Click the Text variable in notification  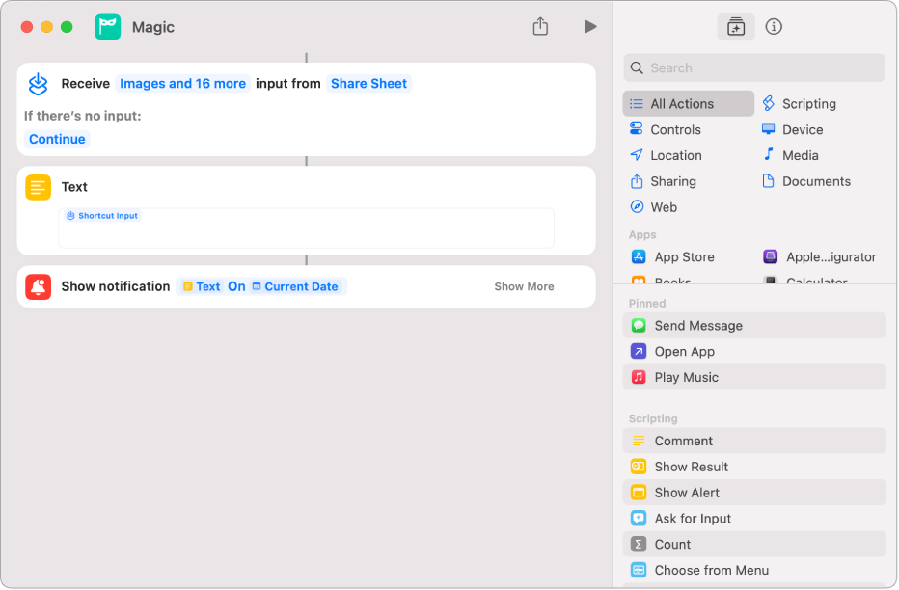202,286
